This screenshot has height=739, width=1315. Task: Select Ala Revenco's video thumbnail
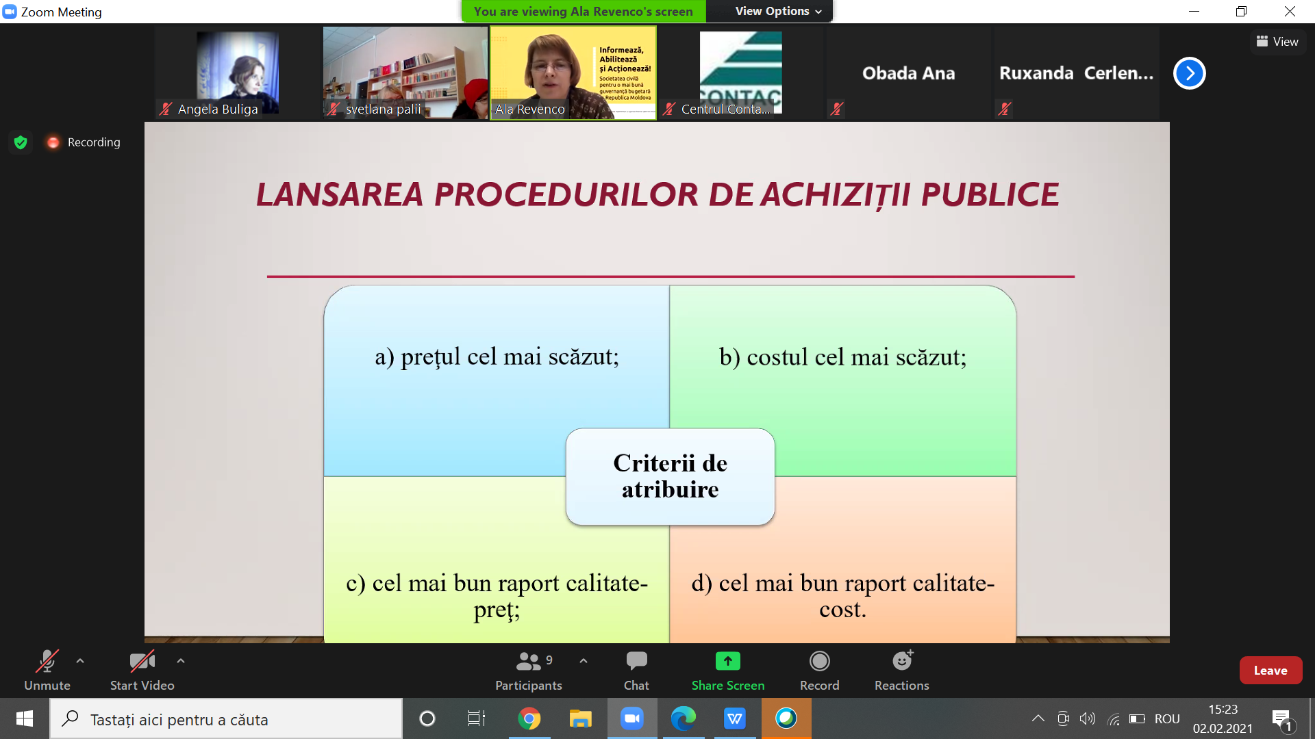[x=573, y=73]
